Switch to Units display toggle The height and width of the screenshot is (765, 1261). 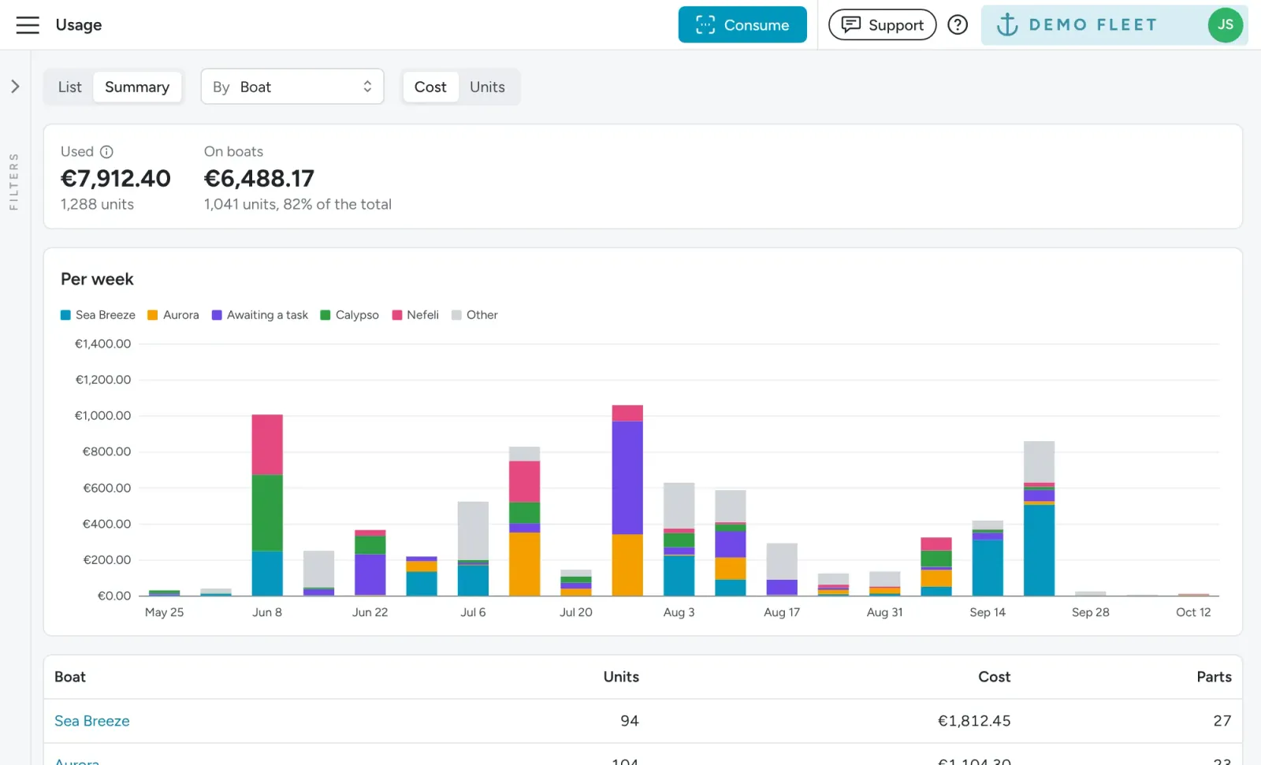(487, 87)
